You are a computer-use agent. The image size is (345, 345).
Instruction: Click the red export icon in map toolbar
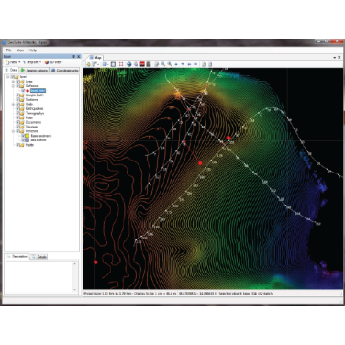(142, 64)
